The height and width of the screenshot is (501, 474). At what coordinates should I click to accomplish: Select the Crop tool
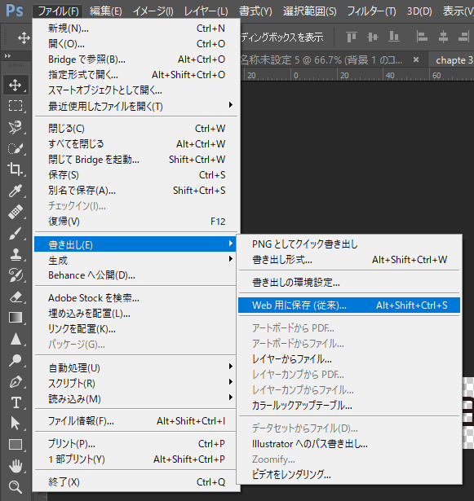16,169
